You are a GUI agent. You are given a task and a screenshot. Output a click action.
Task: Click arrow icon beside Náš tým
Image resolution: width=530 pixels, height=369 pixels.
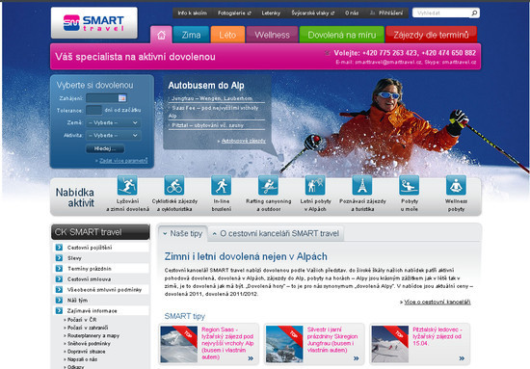pyautogui.click(x=59, y=300)
